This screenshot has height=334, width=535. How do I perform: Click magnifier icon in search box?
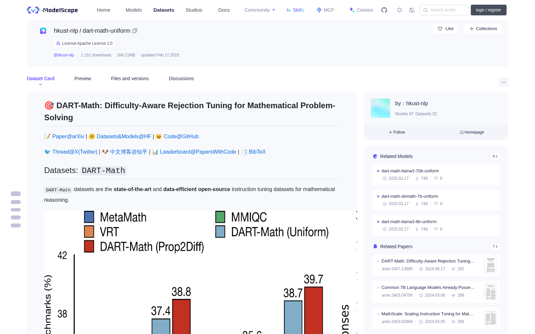click(x=426, y=10)
